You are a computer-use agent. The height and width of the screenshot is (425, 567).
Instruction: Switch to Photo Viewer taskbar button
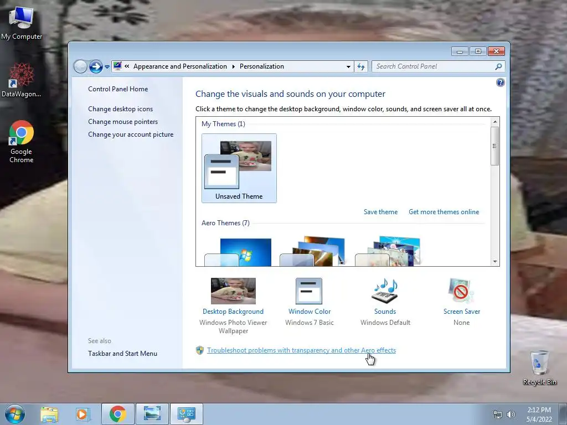pos(152,414)
